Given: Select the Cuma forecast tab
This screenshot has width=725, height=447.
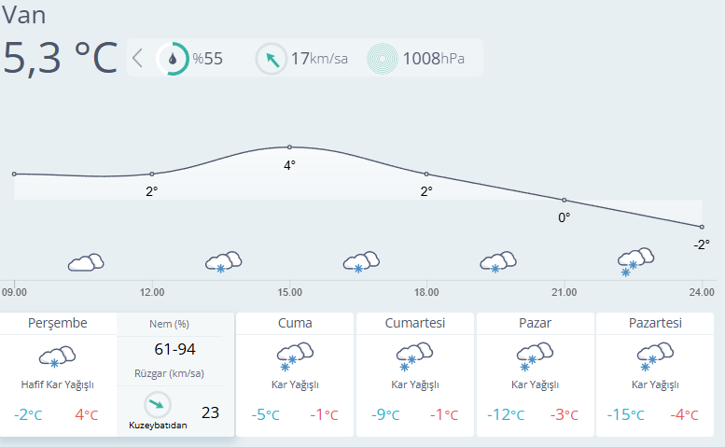Looking at the screenshot, I should point(295,324).
